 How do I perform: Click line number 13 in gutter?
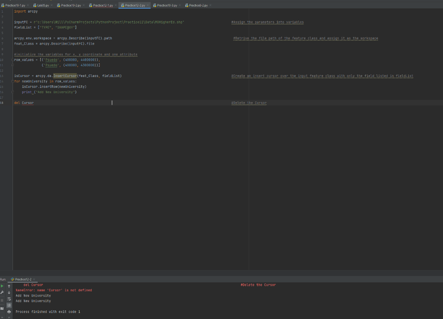[2, 76]
